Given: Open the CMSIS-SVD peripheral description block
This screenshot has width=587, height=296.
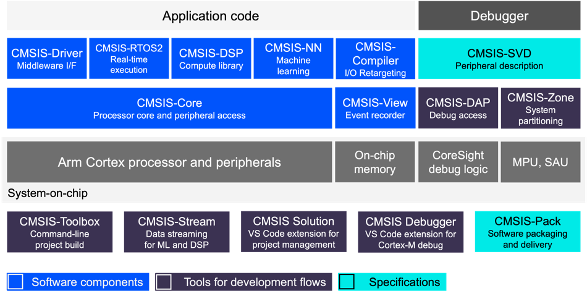Looking at the screenshot, I should click(499, 59).
